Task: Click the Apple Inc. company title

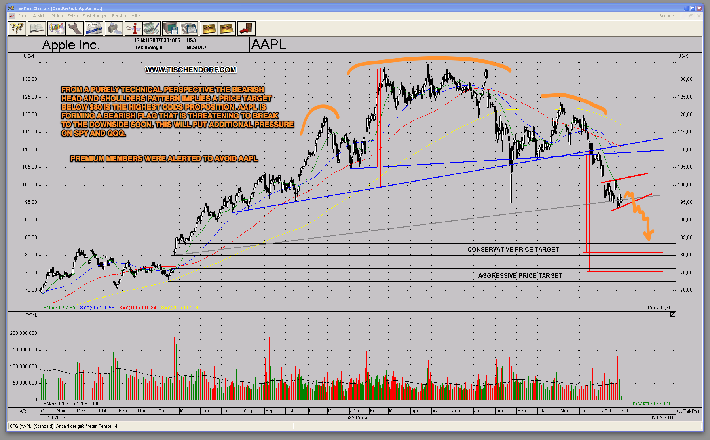Action: click(x=70, y=45)
